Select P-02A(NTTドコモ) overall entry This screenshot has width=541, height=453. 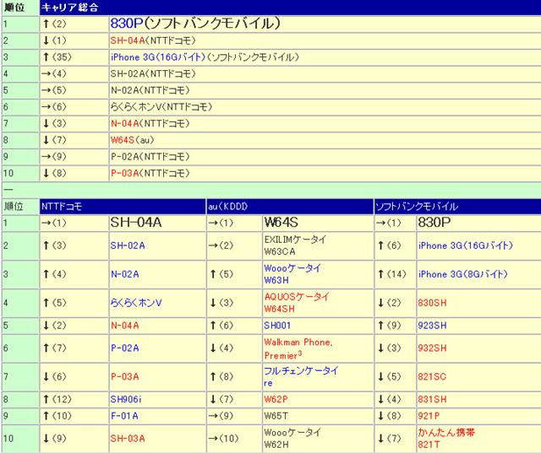pos(150,157)
